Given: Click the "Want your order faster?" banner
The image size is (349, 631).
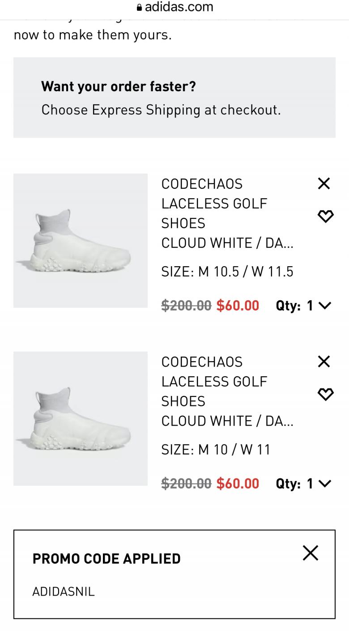Looking at the screenshot, I should pos(174,98).
